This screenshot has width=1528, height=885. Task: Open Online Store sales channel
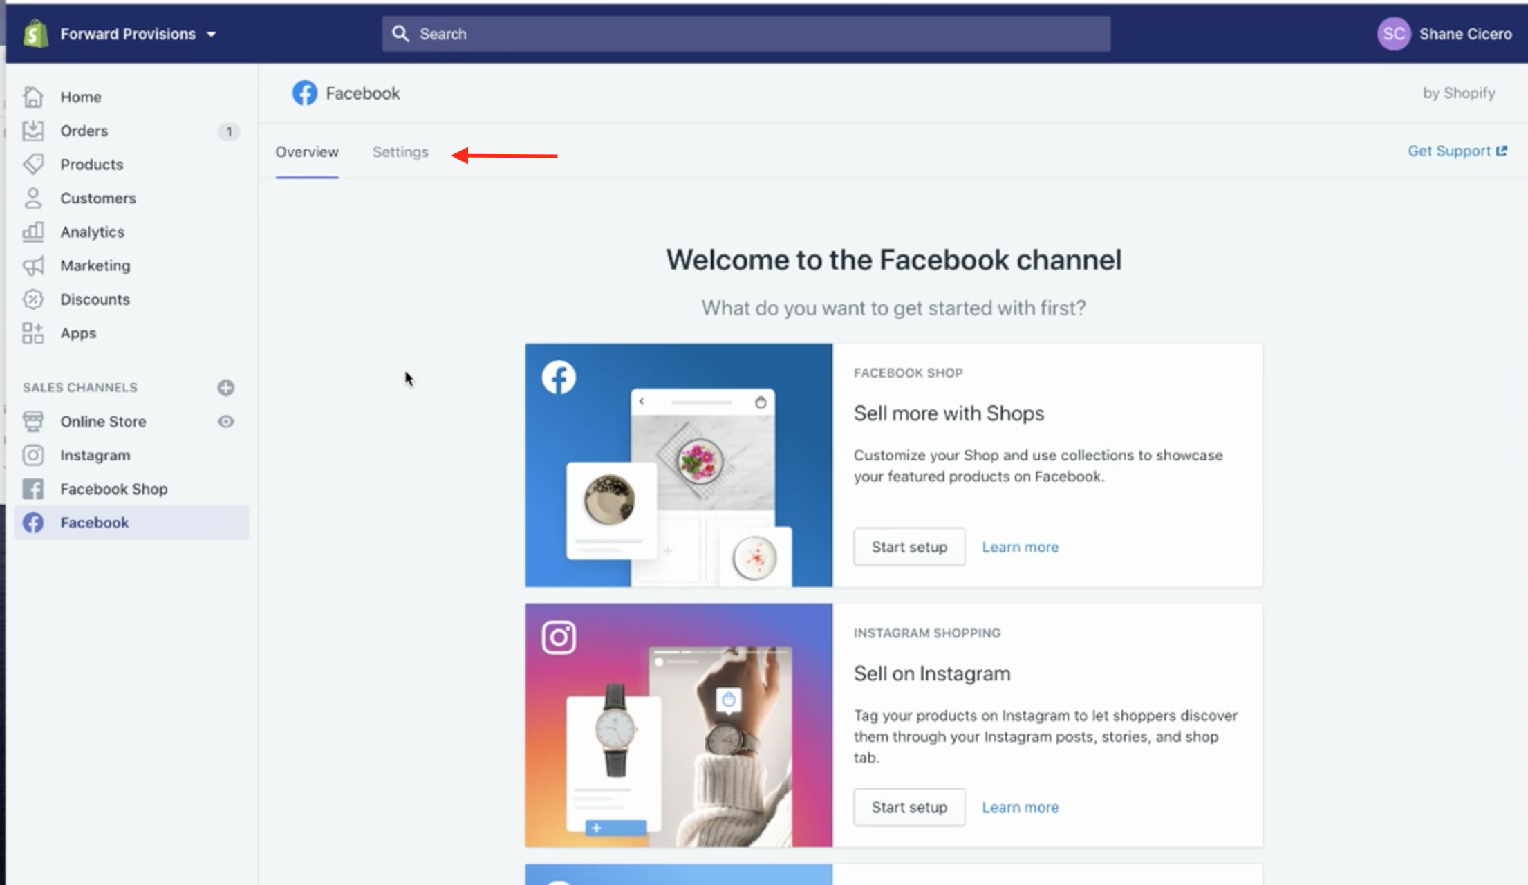(103, 422)
